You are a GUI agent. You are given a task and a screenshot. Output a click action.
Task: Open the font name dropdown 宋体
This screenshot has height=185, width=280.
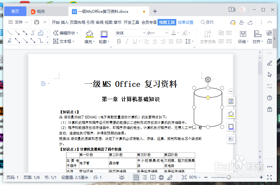coord(144,33)
